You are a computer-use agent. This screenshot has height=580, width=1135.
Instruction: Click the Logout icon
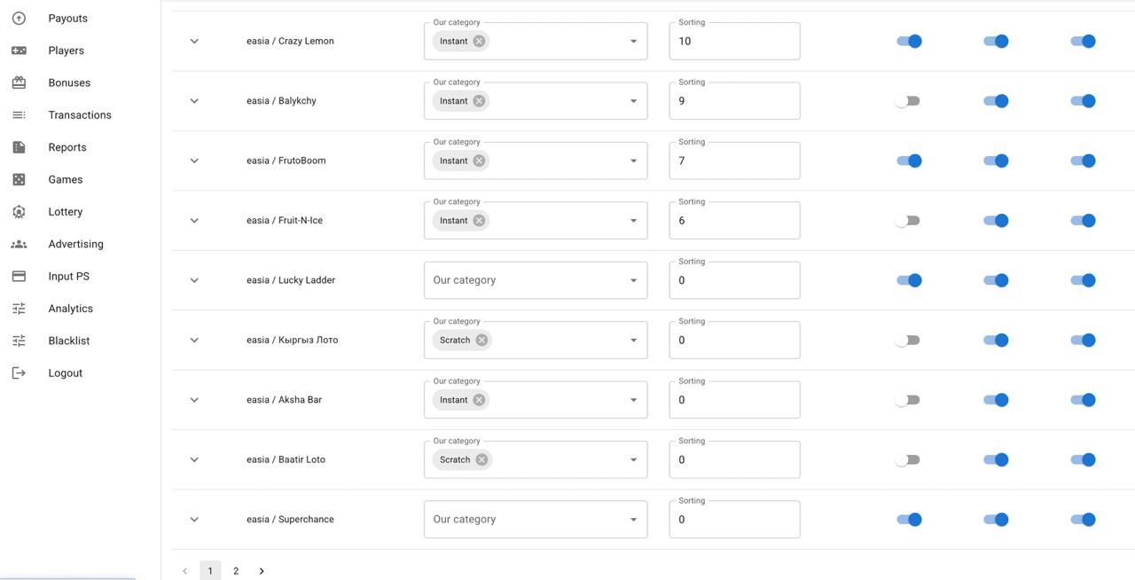[19, 373]
